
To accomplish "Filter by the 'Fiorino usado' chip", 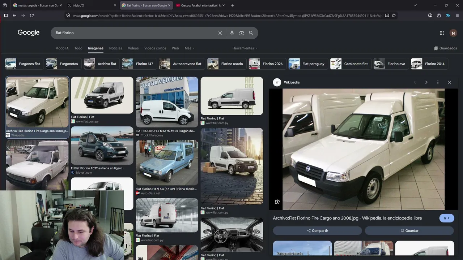I will (x=227, y=64).
